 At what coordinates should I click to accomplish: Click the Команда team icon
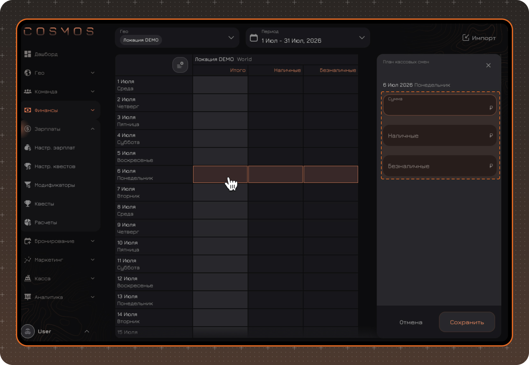tap(28, 91)
